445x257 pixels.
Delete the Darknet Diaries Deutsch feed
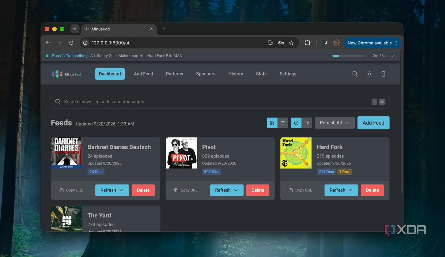tap(143, 190)
